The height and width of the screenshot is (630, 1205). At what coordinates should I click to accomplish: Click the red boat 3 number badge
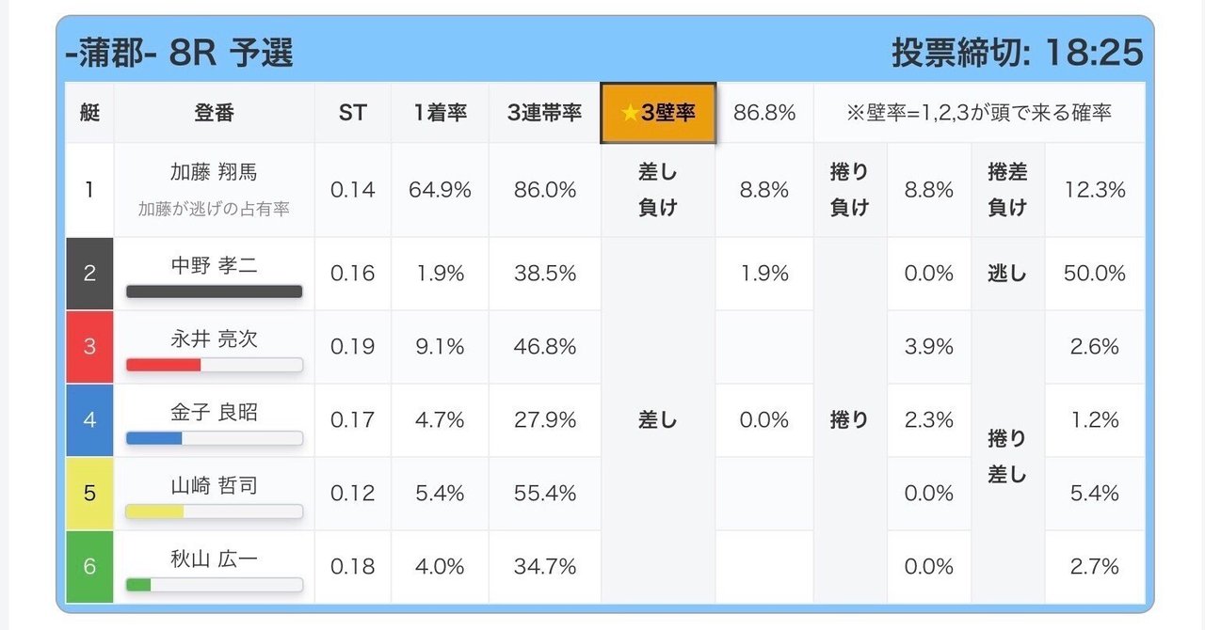coord(89,346)
